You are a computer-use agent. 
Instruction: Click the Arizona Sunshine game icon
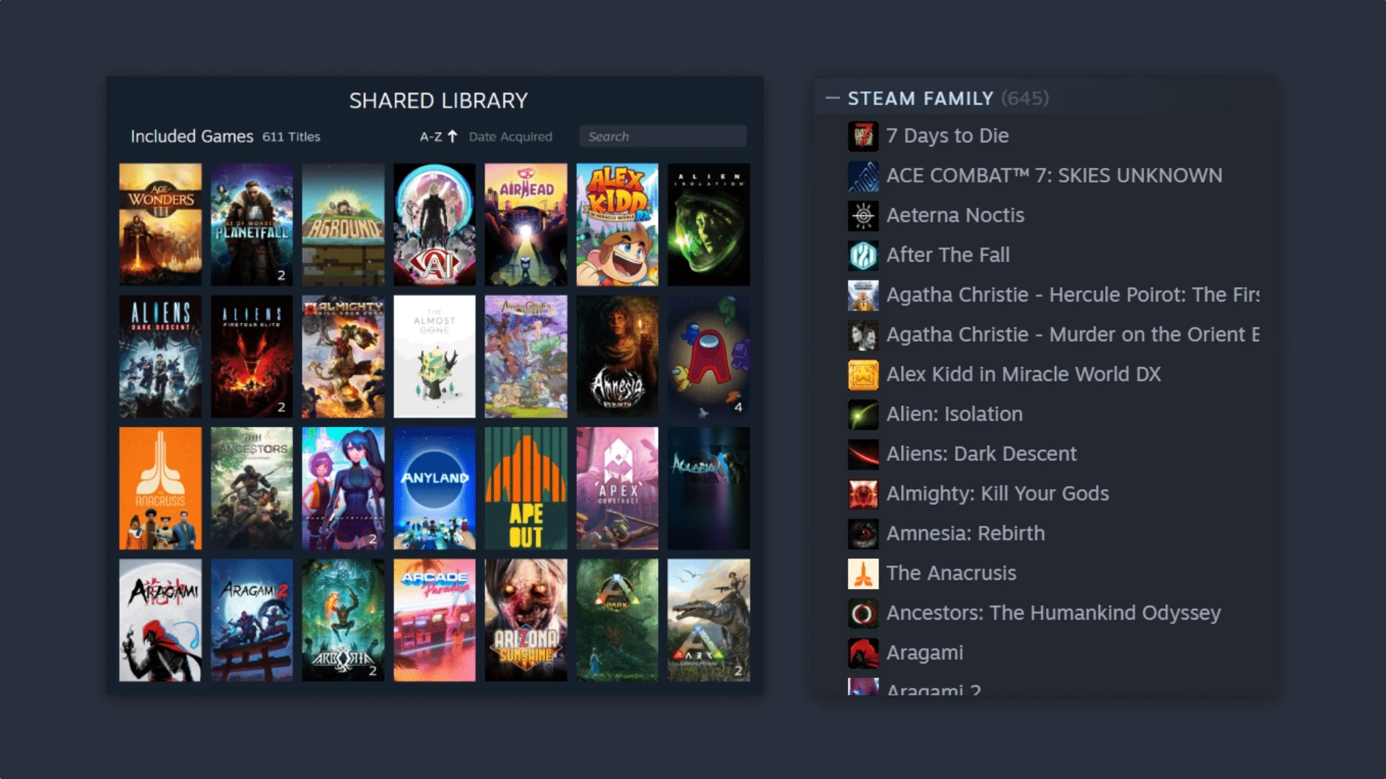526,620
